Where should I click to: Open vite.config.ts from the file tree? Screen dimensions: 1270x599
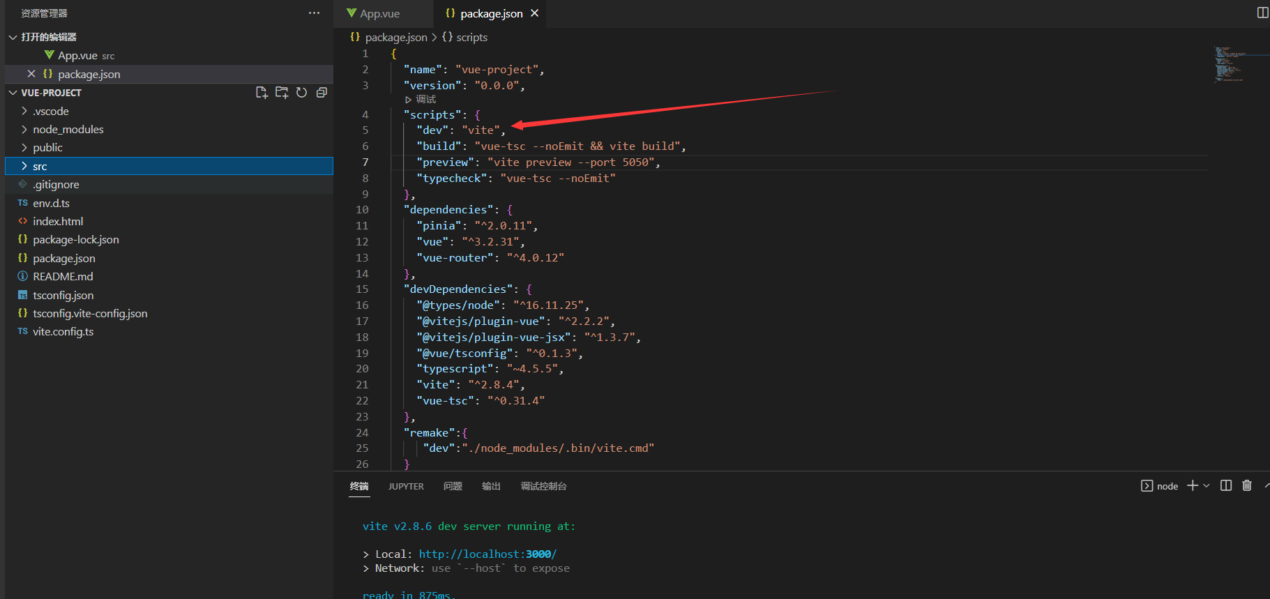pos(63,332)
